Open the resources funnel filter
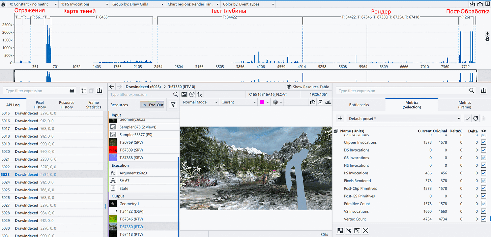The width and height of the screenshot is (491, 237). pos(173,105)
